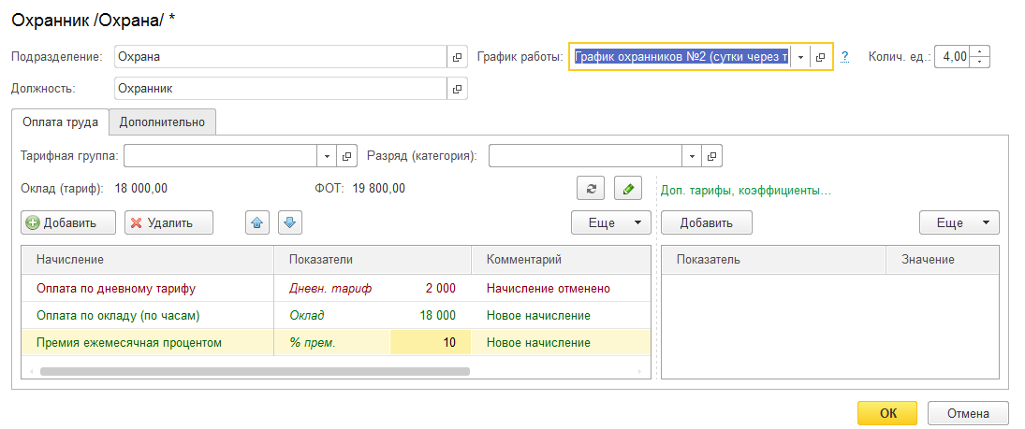Click Удалить to delete the accrual
Image resolution: width=1025 pixels, height=429 pixels.
pyautogui.click(x=168, y=222)
